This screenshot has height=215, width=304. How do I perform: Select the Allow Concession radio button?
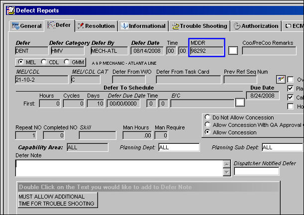207,132
